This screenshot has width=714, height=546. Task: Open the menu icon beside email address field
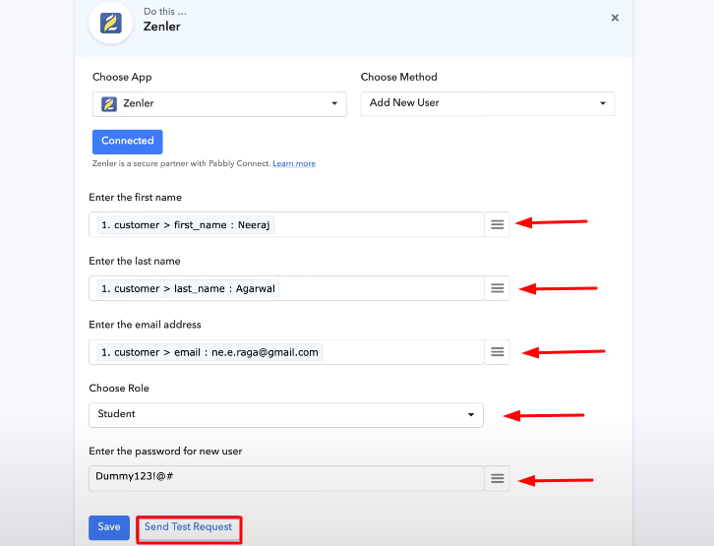(x=498, y=352)
